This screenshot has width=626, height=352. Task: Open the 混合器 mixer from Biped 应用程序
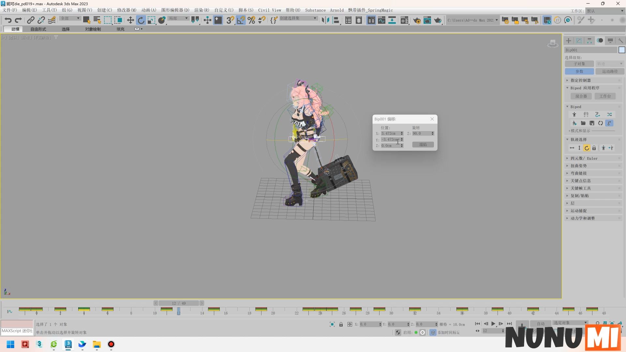coord(581,96)
